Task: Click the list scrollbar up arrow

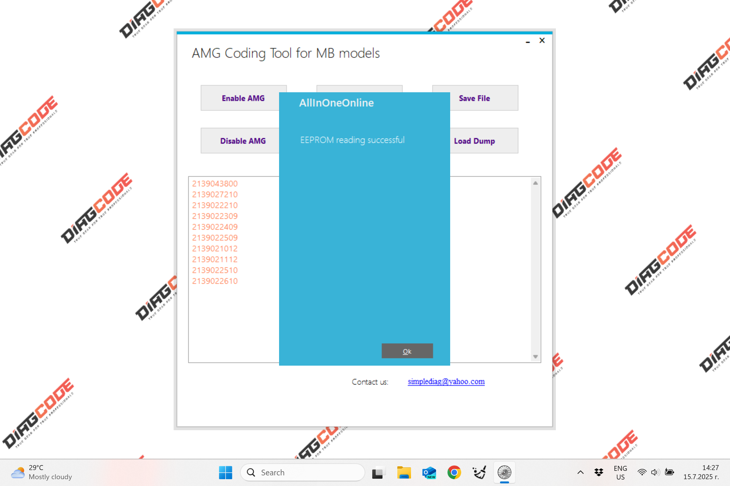Action: (x=535, y=183)
